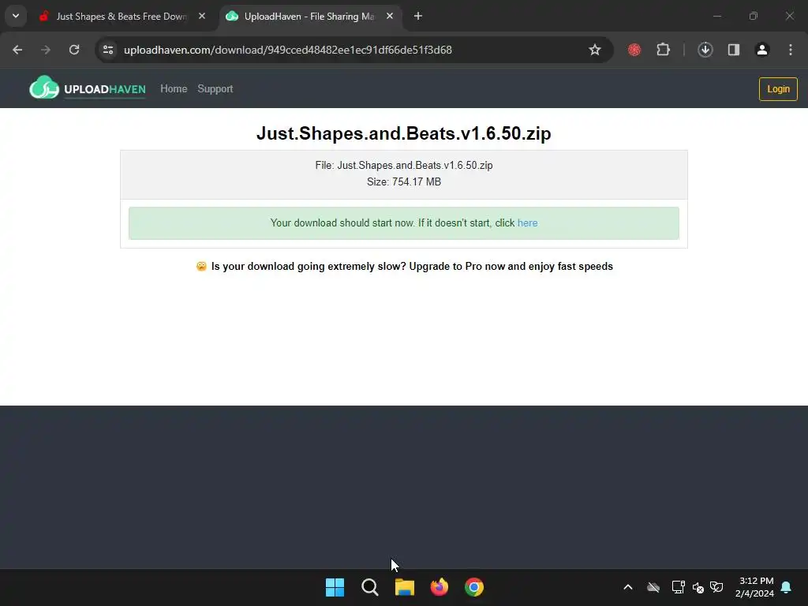This screenshot has width=808, height=606.
Task: Open the red ad-blocker extension icon
Action: [634, 50]
